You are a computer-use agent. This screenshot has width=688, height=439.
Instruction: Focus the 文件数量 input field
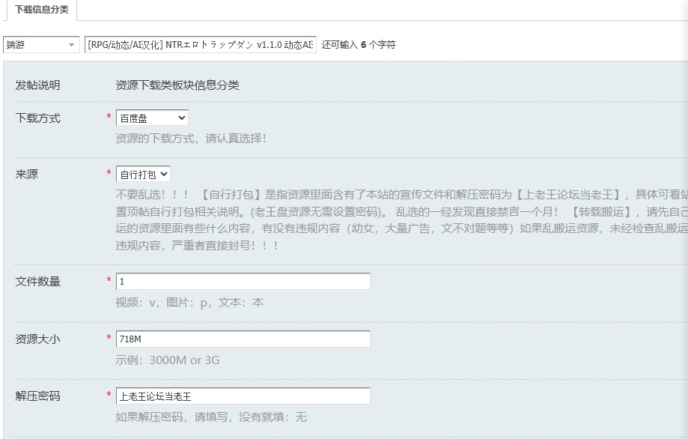[x=243, y=282]
